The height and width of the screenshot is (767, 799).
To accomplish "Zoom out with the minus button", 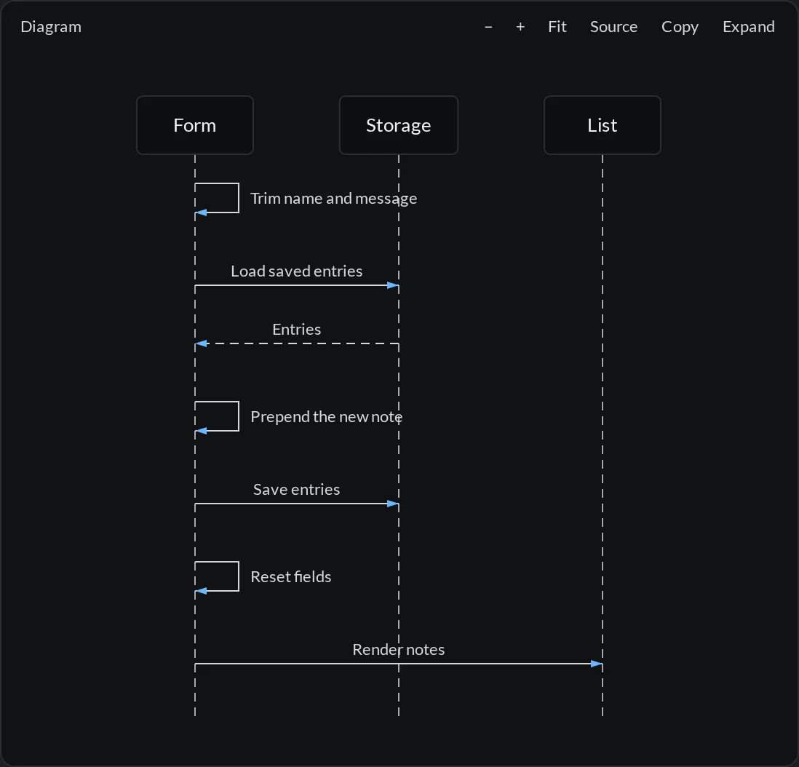I will [x=488, y=26].
